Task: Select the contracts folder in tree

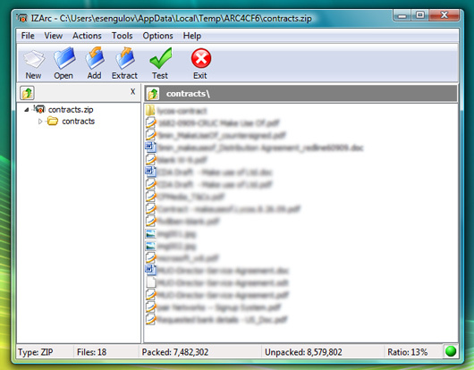Action: [79, 122]
